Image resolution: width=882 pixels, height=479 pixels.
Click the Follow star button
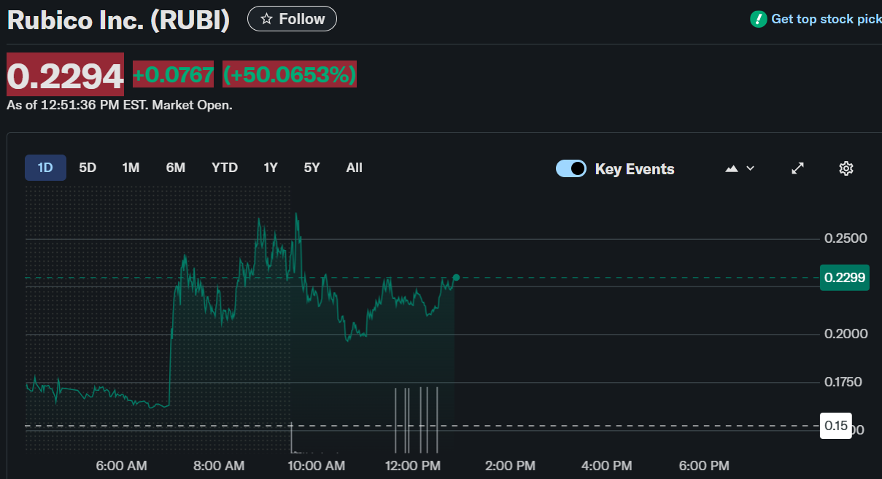pos(292,19)
